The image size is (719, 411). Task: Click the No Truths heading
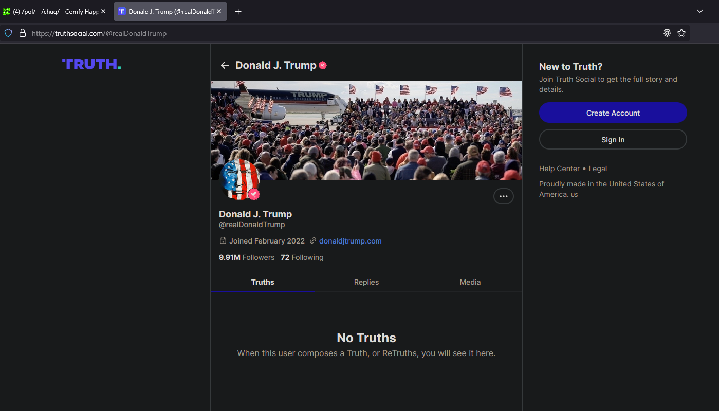(x=366, y=338)
